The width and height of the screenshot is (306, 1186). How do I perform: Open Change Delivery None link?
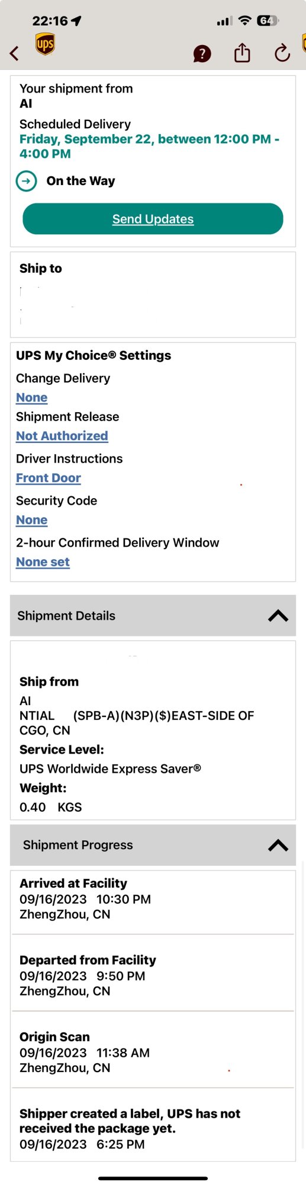(x=32, y=397)
